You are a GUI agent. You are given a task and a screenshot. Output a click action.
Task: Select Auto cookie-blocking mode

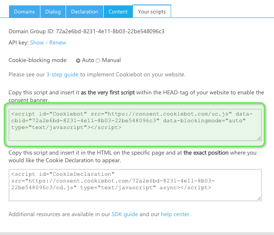[x=79, y=60]
